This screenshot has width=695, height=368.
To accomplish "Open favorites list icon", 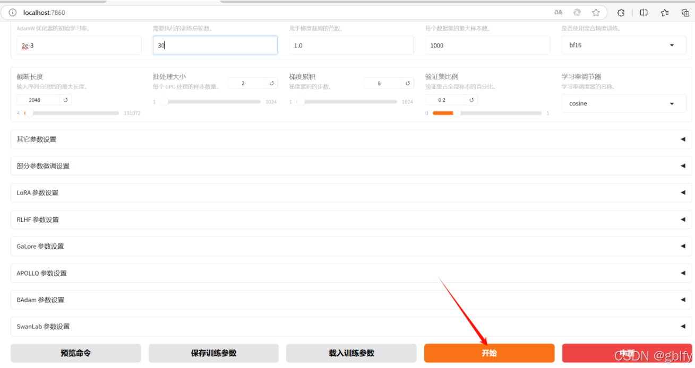I will (x=665, y=12).
